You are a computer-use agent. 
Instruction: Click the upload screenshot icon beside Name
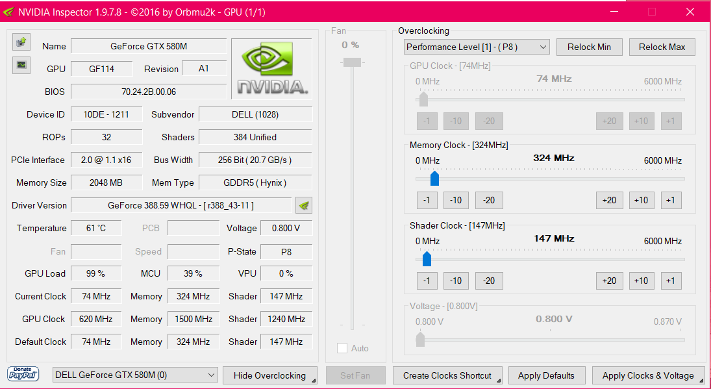point(21,42)
